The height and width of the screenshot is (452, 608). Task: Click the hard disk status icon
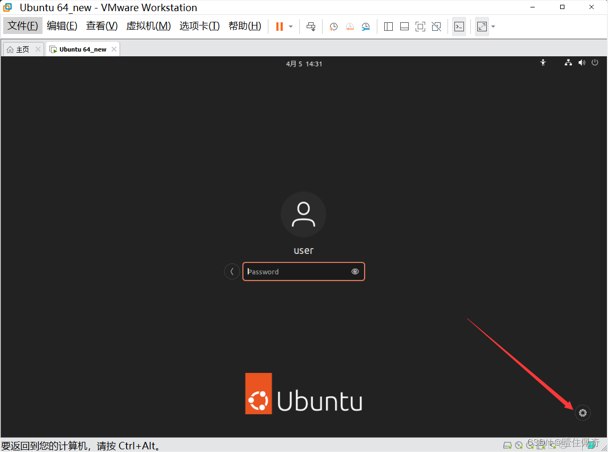[506, 445]
